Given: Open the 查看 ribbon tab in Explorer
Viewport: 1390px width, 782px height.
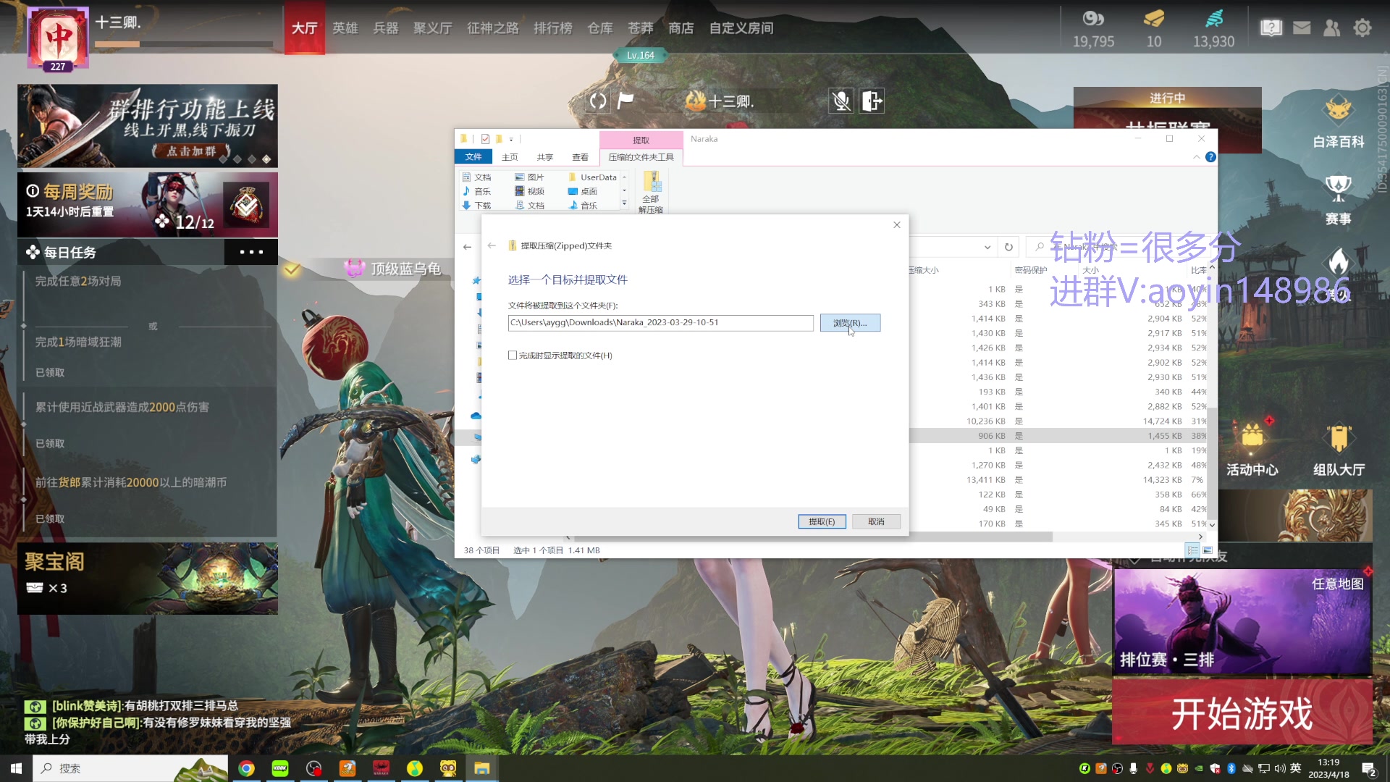Looking at the screenshot, I should point(581,157).
